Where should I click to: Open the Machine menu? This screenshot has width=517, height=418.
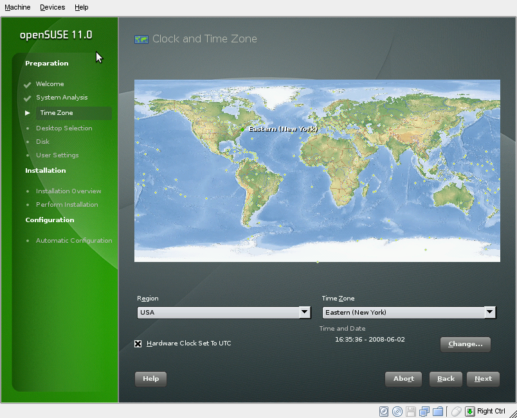(17, 7)
